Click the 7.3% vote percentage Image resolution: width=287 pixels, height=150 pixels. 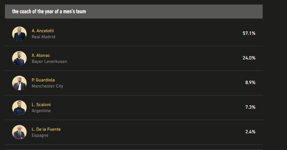(x=250, y=107)
